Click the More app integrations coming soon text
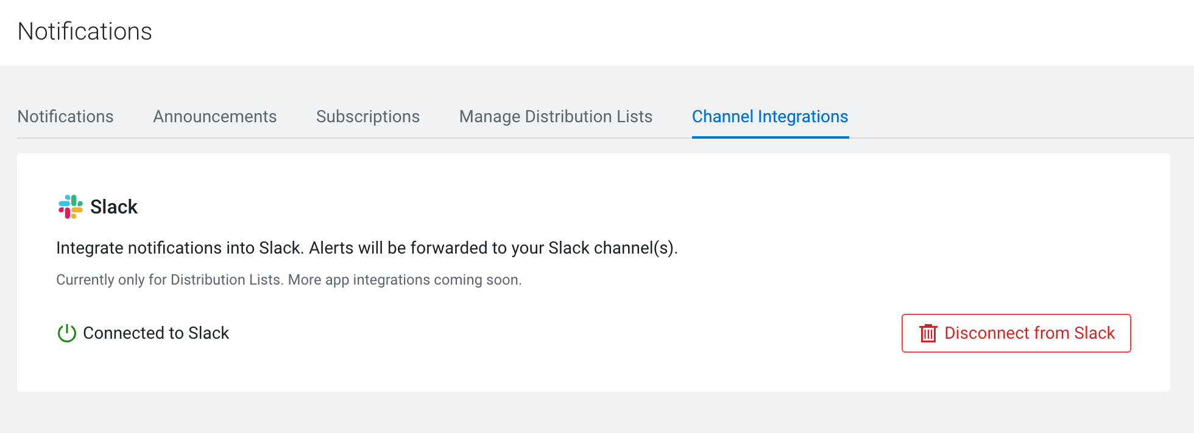 [405, 280]
